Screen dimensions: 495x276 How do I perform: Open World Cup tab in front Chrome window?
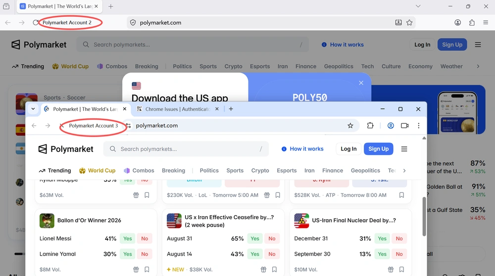pyautogui.click(x=97, y=171)
